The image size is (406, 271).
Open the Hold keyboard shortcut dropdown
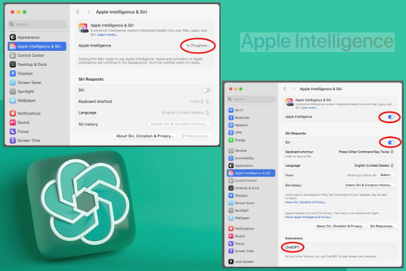(x=200, y=102)
